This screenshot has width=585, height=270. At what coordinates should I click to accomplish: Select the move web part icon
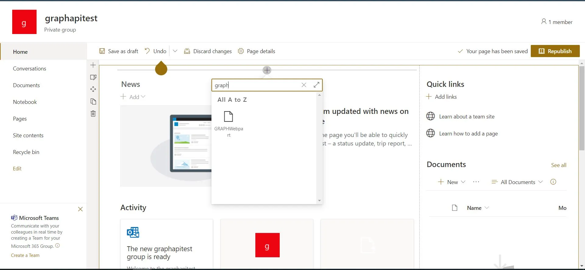(x=93, y=89)
